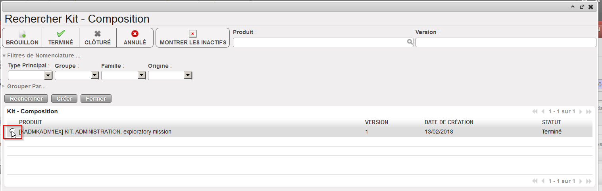Toggle the Annulé status filter
602x191 pixels.
(x=135, y=38)
